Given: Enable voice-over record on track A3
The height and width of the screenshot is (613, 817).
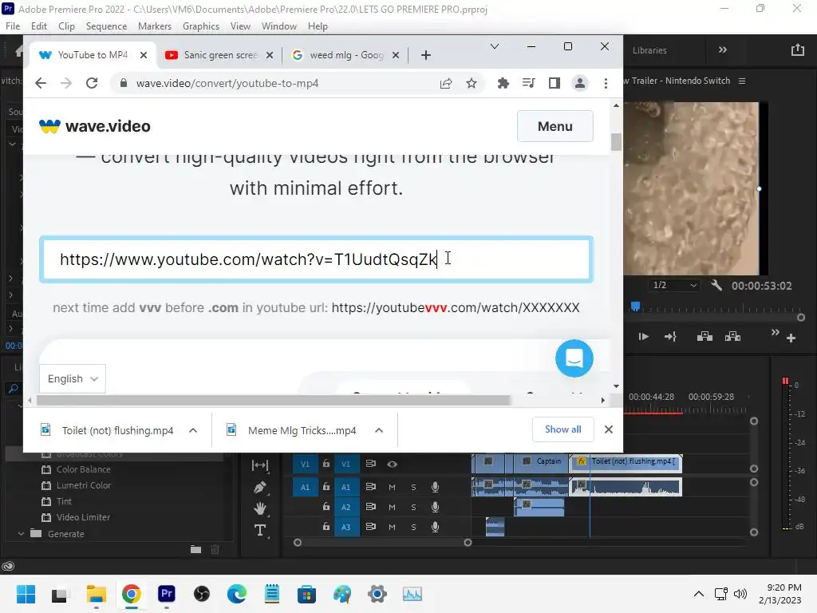Looking at the screenshot, I should pos(435,527).
